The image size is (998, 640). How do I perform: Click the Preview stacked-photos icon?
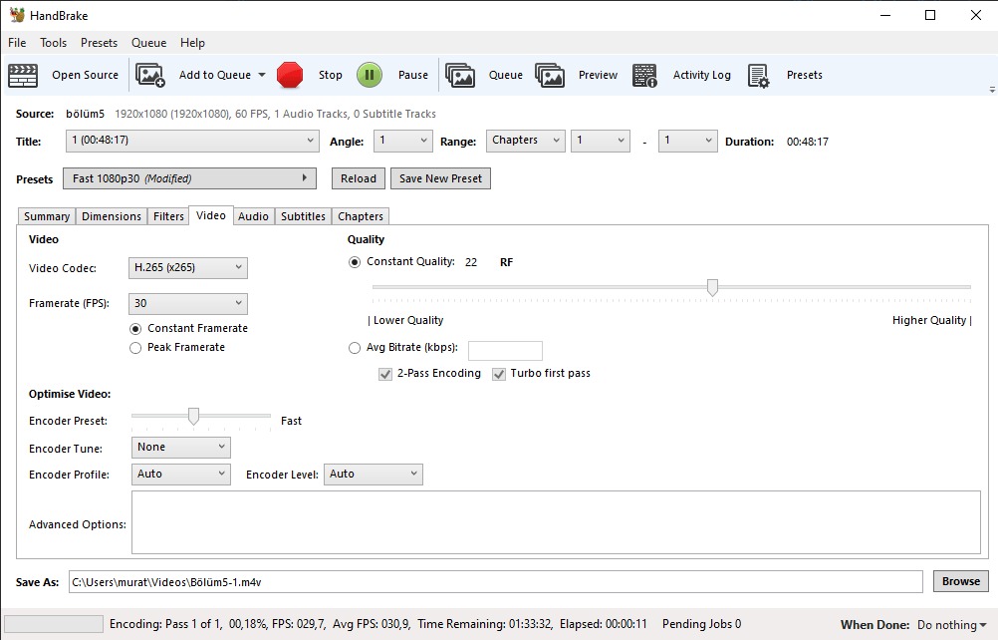[x=550, y=75]
